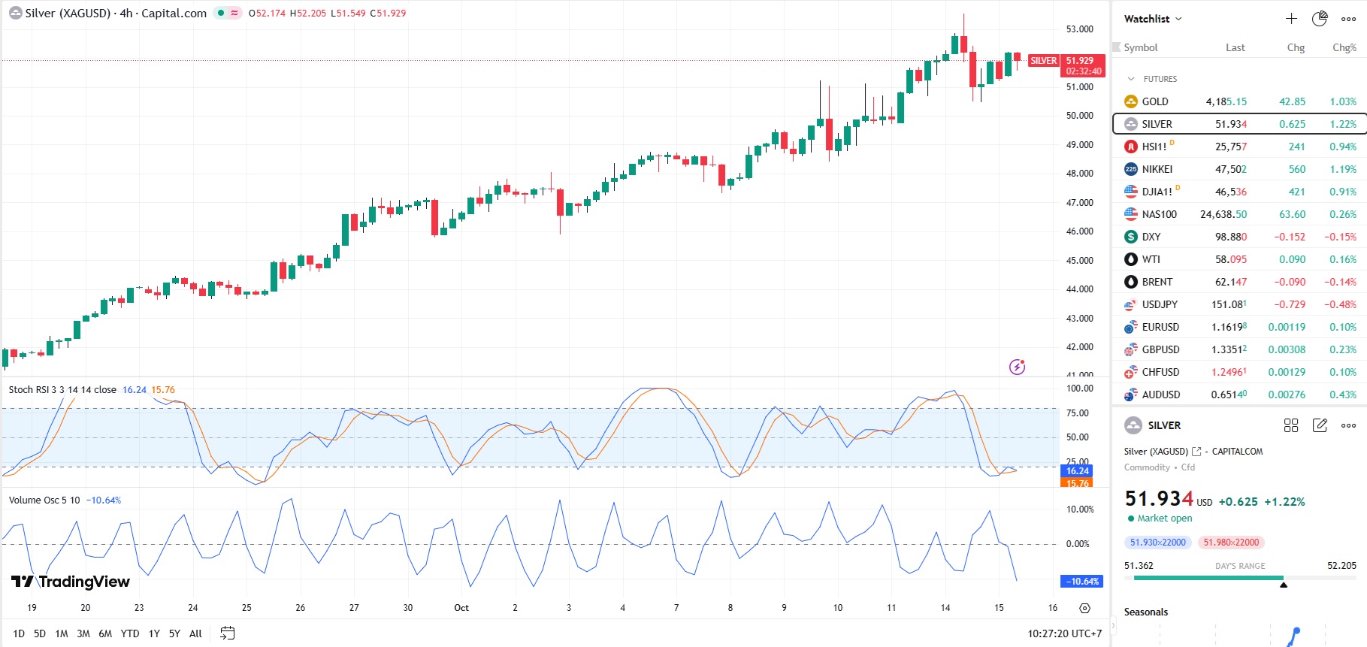Open chart settings gear on time axis
Screen dimensions: 1367x647
coord(1084,608)
